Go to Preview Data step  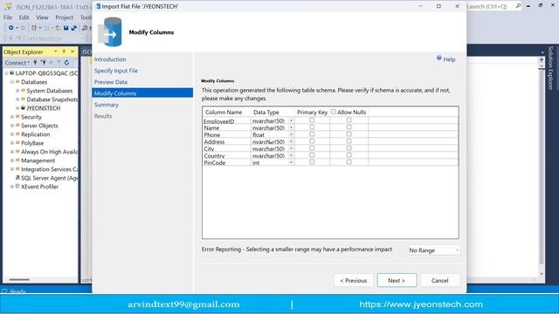[111, 82]
